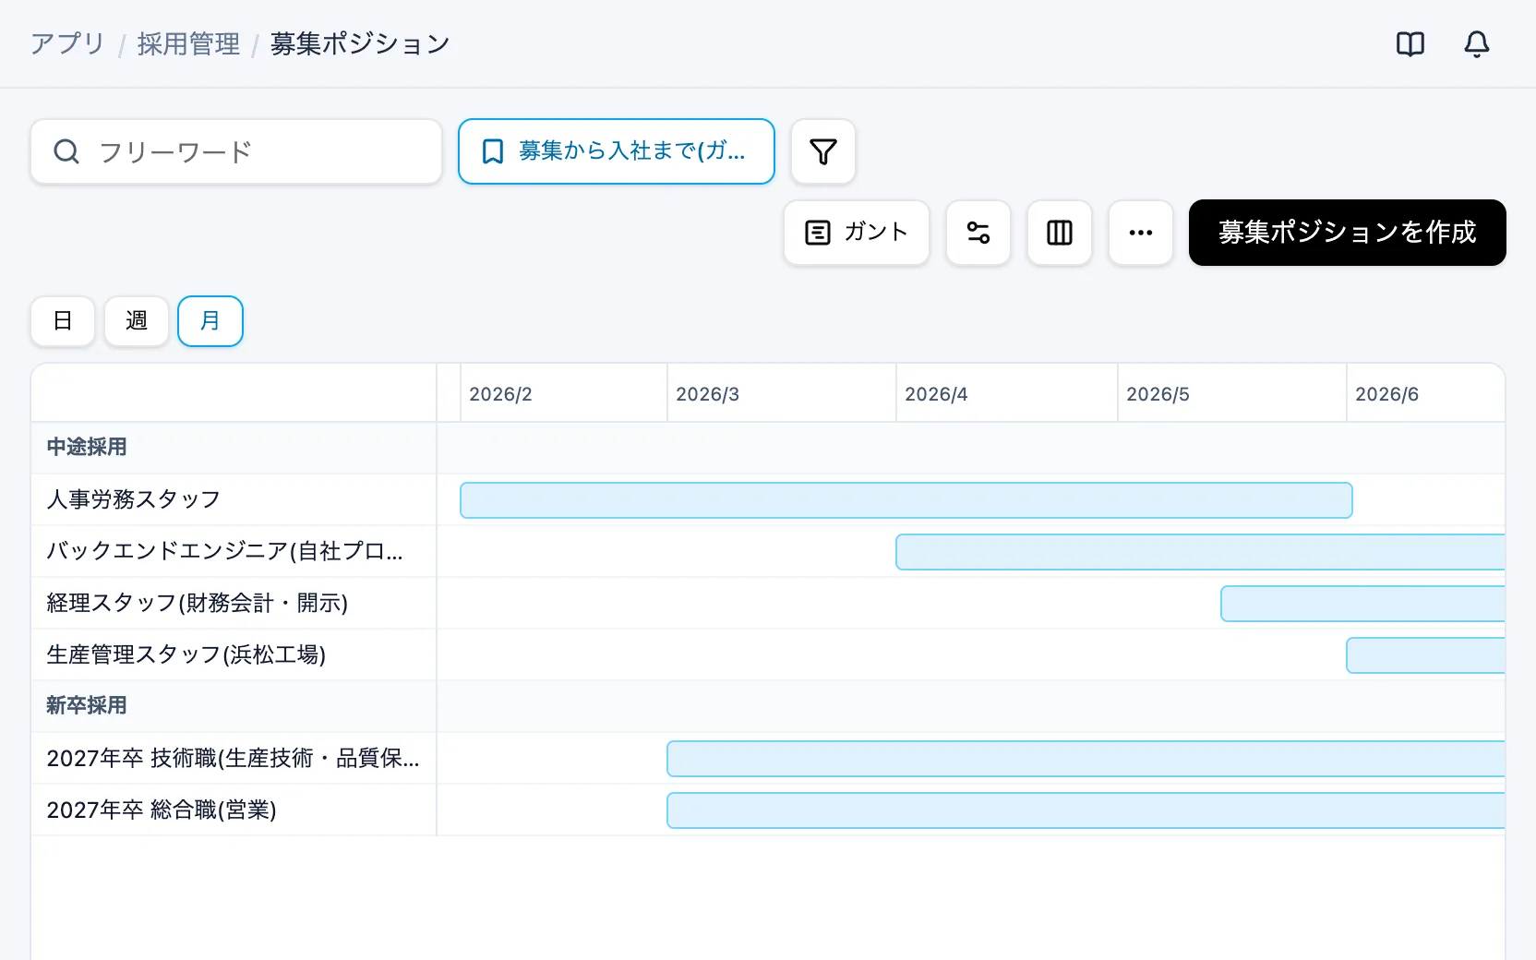Image resolution: width=1536 pixels, height=960 pixels.
Task: Click 生産管理スタッフ gantt bar
Action: [1425, 655]
